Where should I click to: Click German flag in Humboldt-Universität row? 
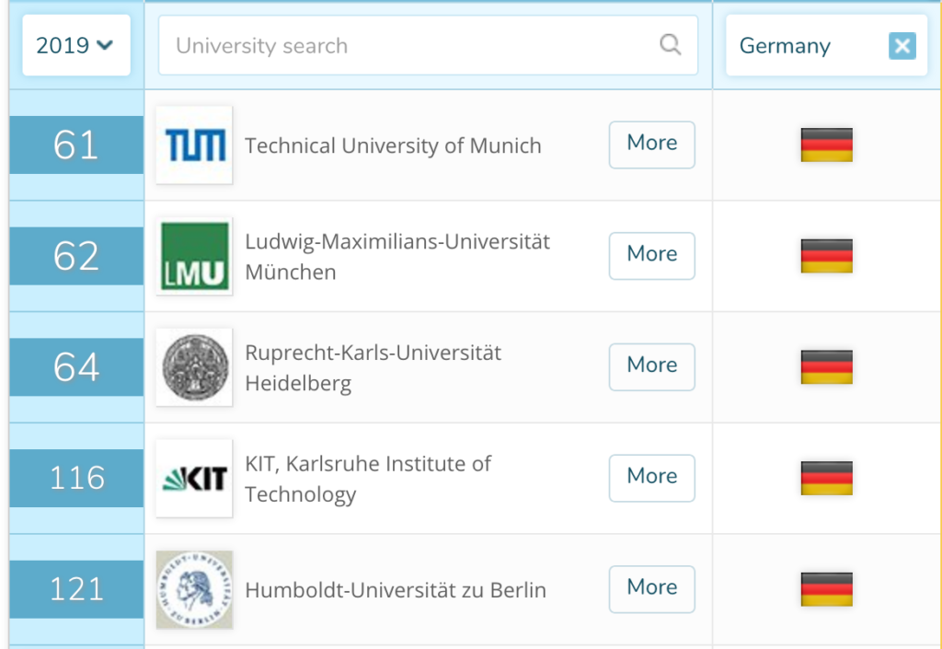[827, 589]
